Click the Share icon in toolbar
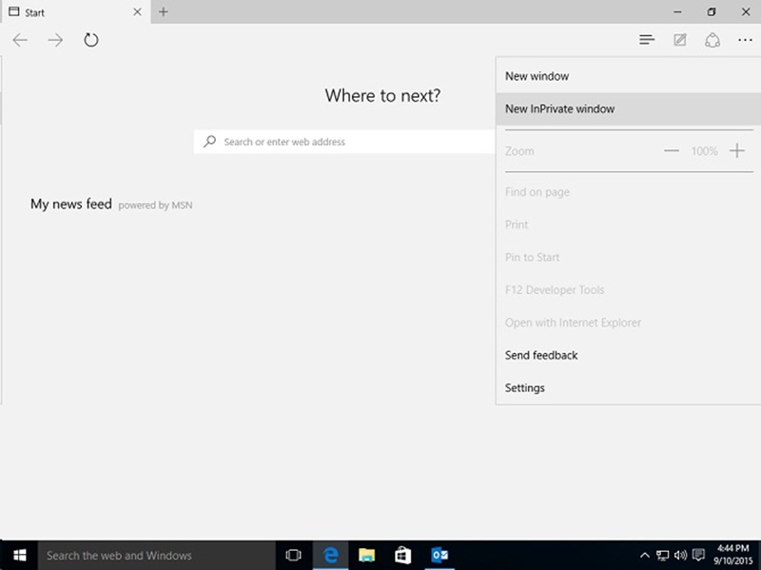The width and height of the screenshot is (761, 570). click(712, 40)
